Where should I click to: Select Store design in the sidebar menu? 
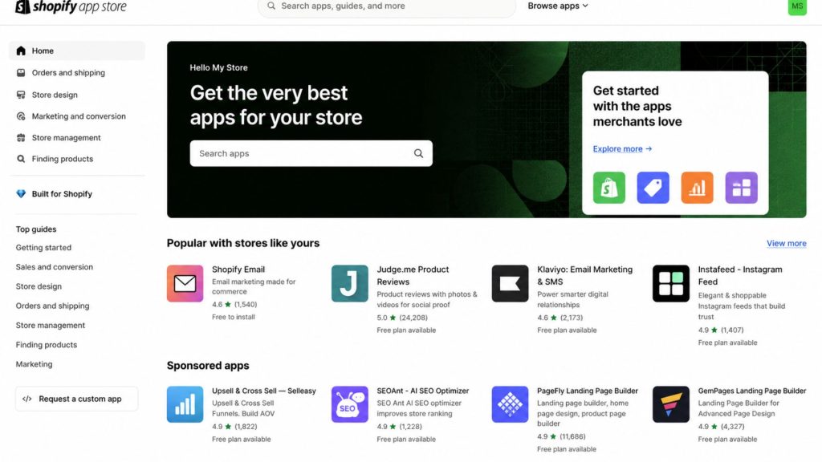pos(55,95)
